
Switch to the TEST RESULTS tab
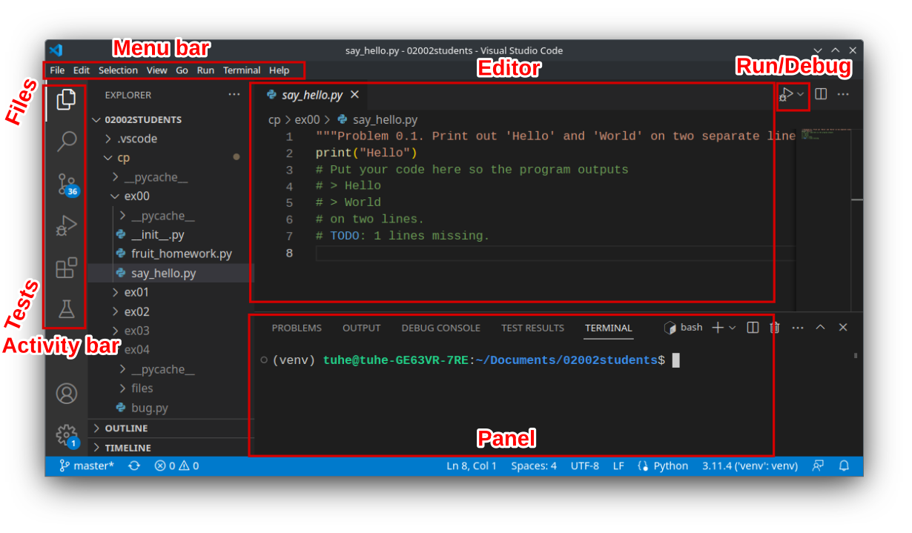(x=532, y=328)
